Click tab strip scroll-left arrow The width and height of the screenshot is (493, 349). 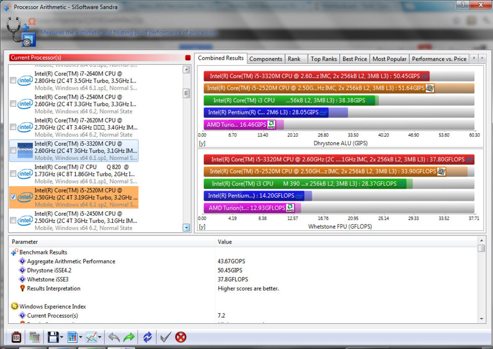474,58
